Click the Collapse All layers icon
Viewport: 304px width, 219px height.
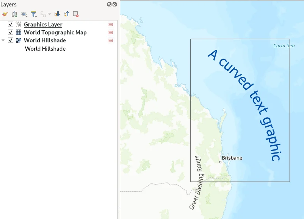point(66,14)
